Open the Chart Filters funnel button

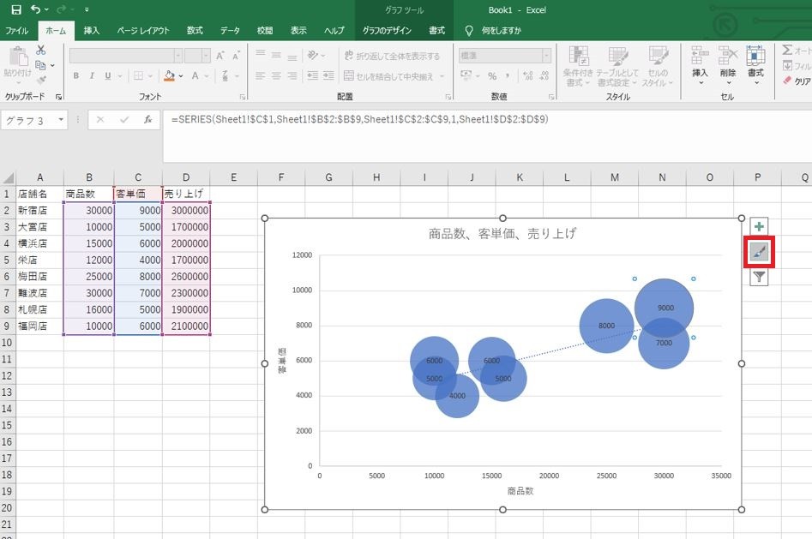(x=759, y=277)
